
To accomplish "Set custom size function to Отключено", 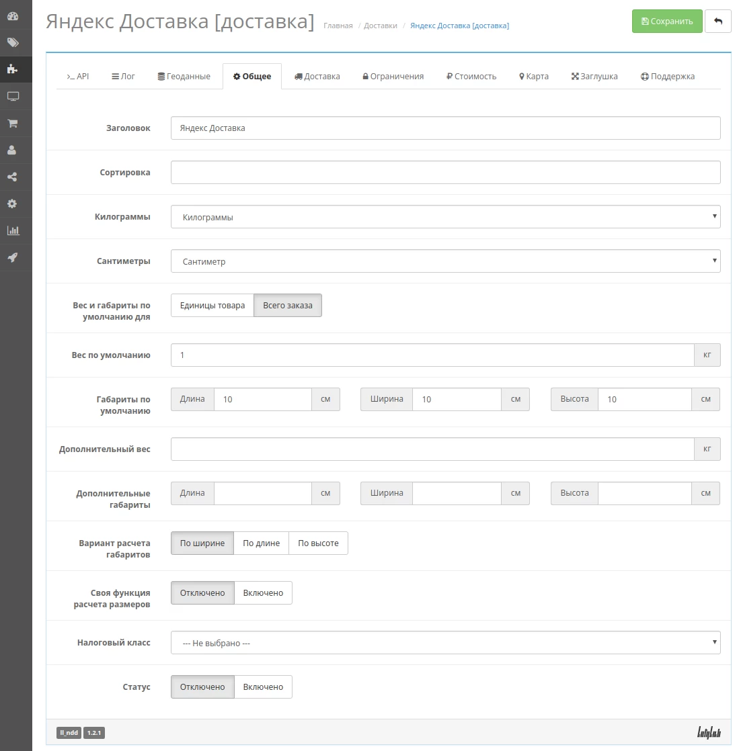I will point(202,592).
